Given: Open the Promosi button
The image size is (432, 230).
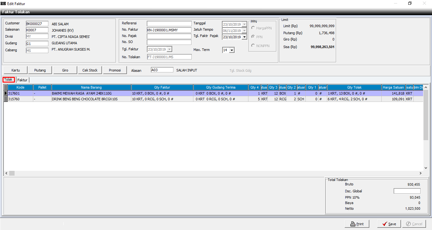Looking at the screenshot, I should pyautogui.click(x=115, y=70).
